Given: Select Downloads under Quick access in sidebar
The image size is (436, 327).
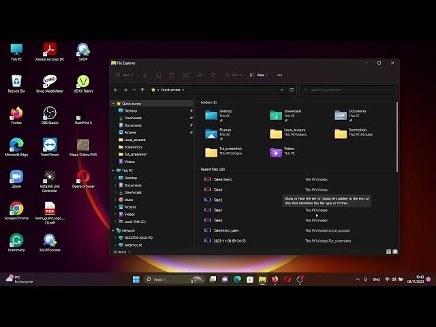Looking at the screenshot, I should (x=133, y=118).
